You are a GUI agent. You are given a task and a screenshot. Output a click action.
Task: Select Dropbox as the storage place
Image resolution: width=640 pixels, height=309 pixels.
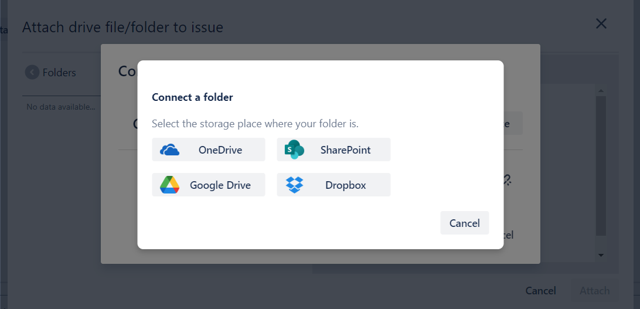pyautogui.click(x=333, y=185)
